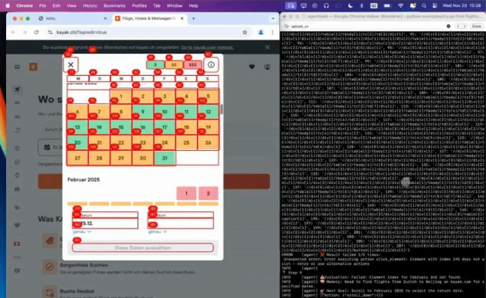Click 'Diese Daten auswählen' button

click(143, 247)
